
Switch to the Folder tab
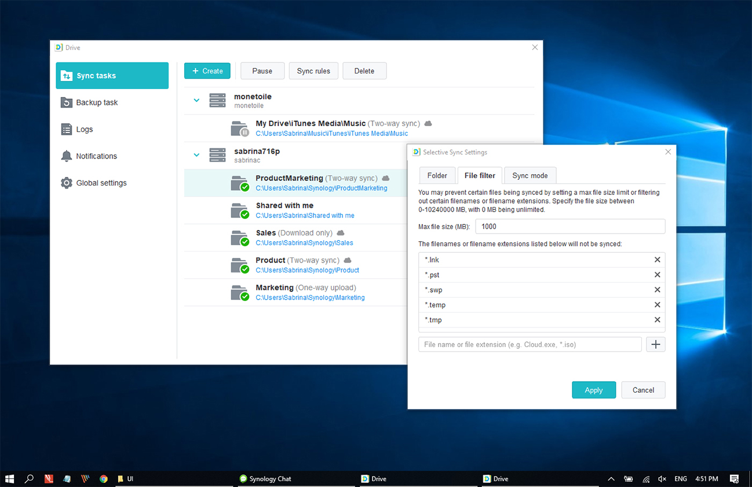[x=437, y=176]
